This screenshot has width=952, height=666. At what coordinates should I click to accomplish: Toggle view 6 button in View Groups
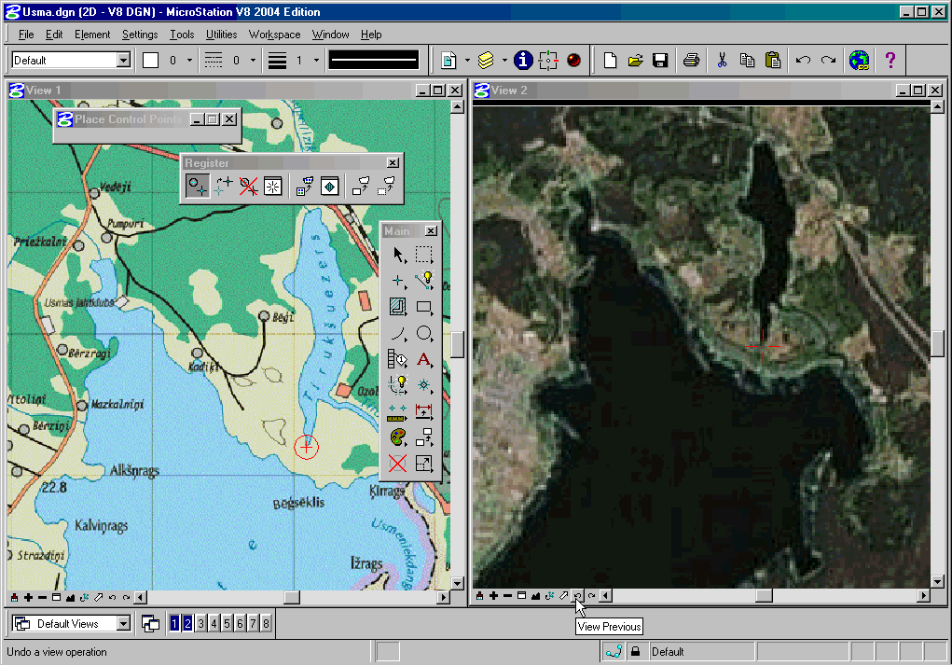(240, 623)
